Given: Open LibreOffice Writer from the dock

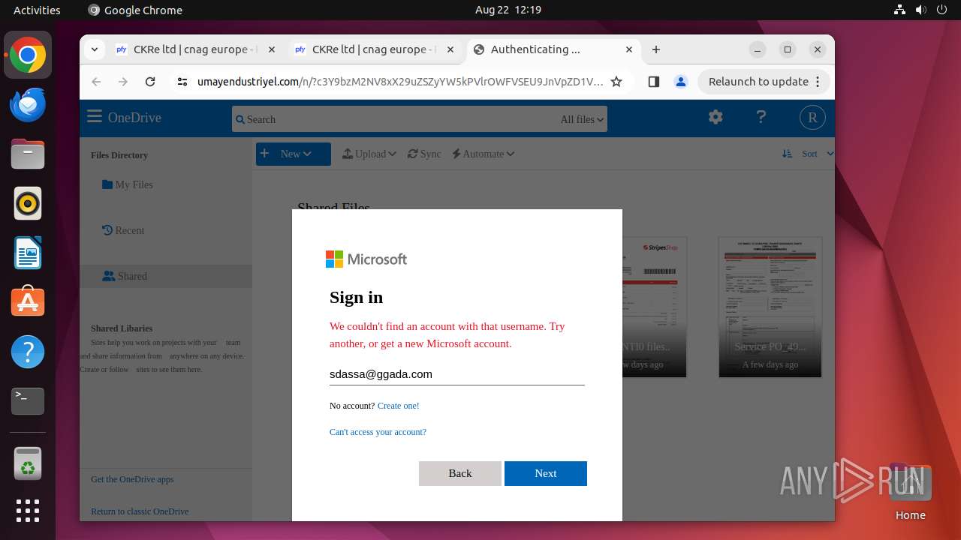Looking at the screenshot, I should point(28,253).
